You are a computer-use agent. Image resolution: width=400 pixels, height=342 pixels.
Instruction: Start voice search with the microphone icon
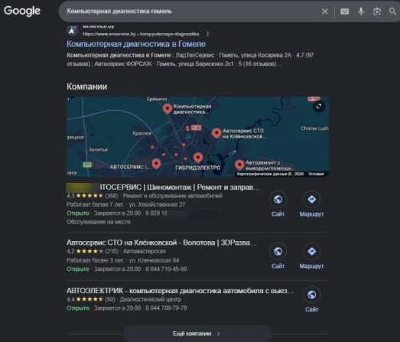pyautogui.click(x=361, y=11)
